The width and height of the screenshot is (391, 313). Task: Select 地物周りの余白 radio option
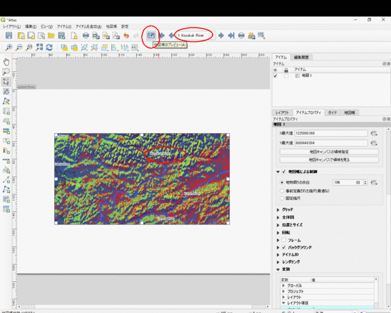[x=282, y=182]
